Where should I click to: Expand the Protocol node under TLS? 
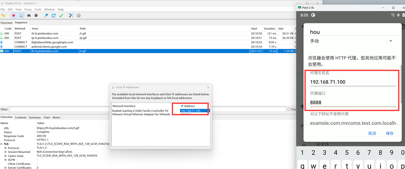[5, 148]
